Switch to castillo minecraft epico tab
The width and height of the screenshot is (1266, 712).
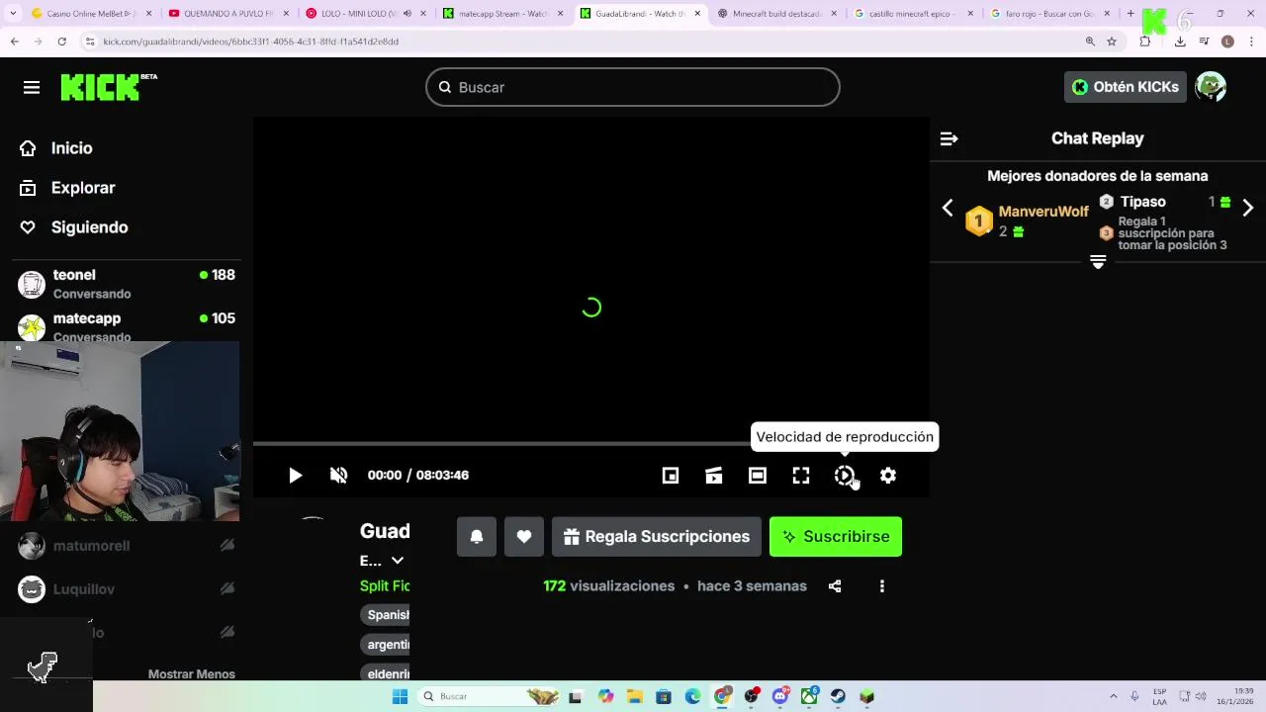(x=912, y=14)
